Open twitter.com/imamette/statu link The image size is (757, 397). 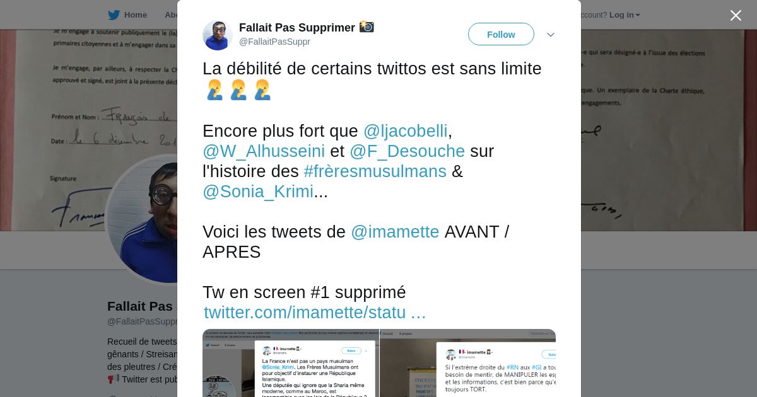click(315, 313)
